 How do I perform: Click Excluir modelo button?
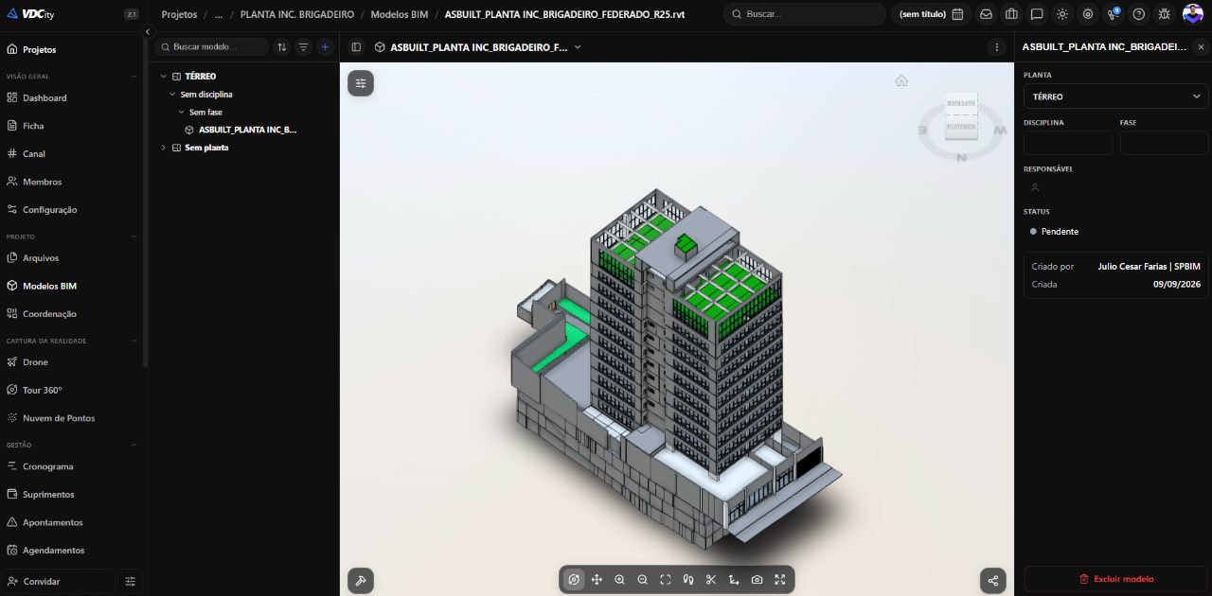click(x=1115, y=579)
